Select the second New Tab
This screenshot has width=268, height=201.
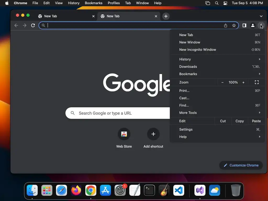tap(129, 16)
